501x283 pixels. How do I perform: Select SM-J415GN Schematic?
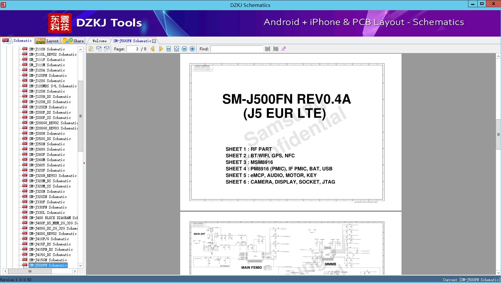(48, 260)
